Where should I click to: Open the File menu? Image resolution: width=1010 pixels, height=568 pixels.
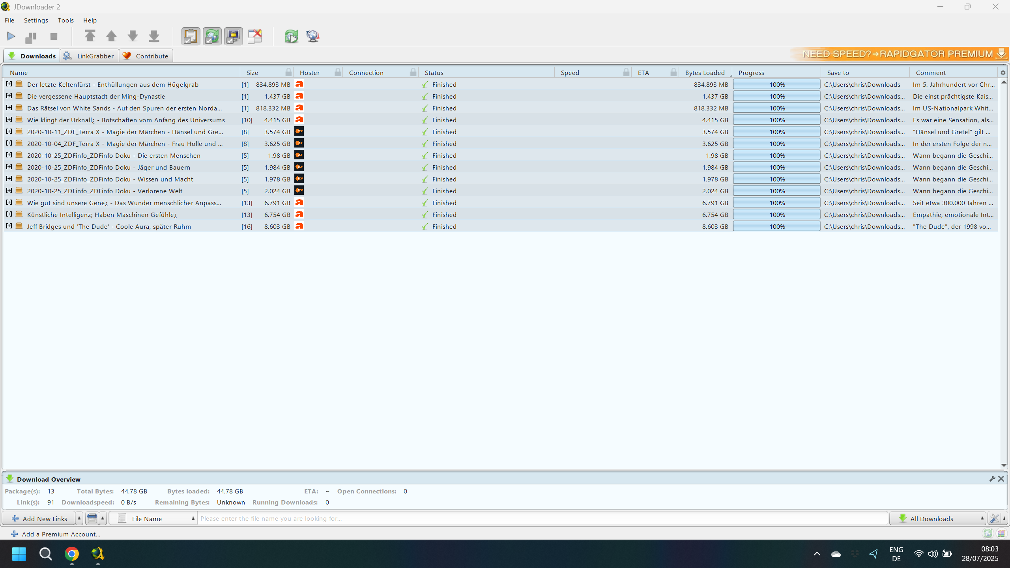(x=9, y=20)
